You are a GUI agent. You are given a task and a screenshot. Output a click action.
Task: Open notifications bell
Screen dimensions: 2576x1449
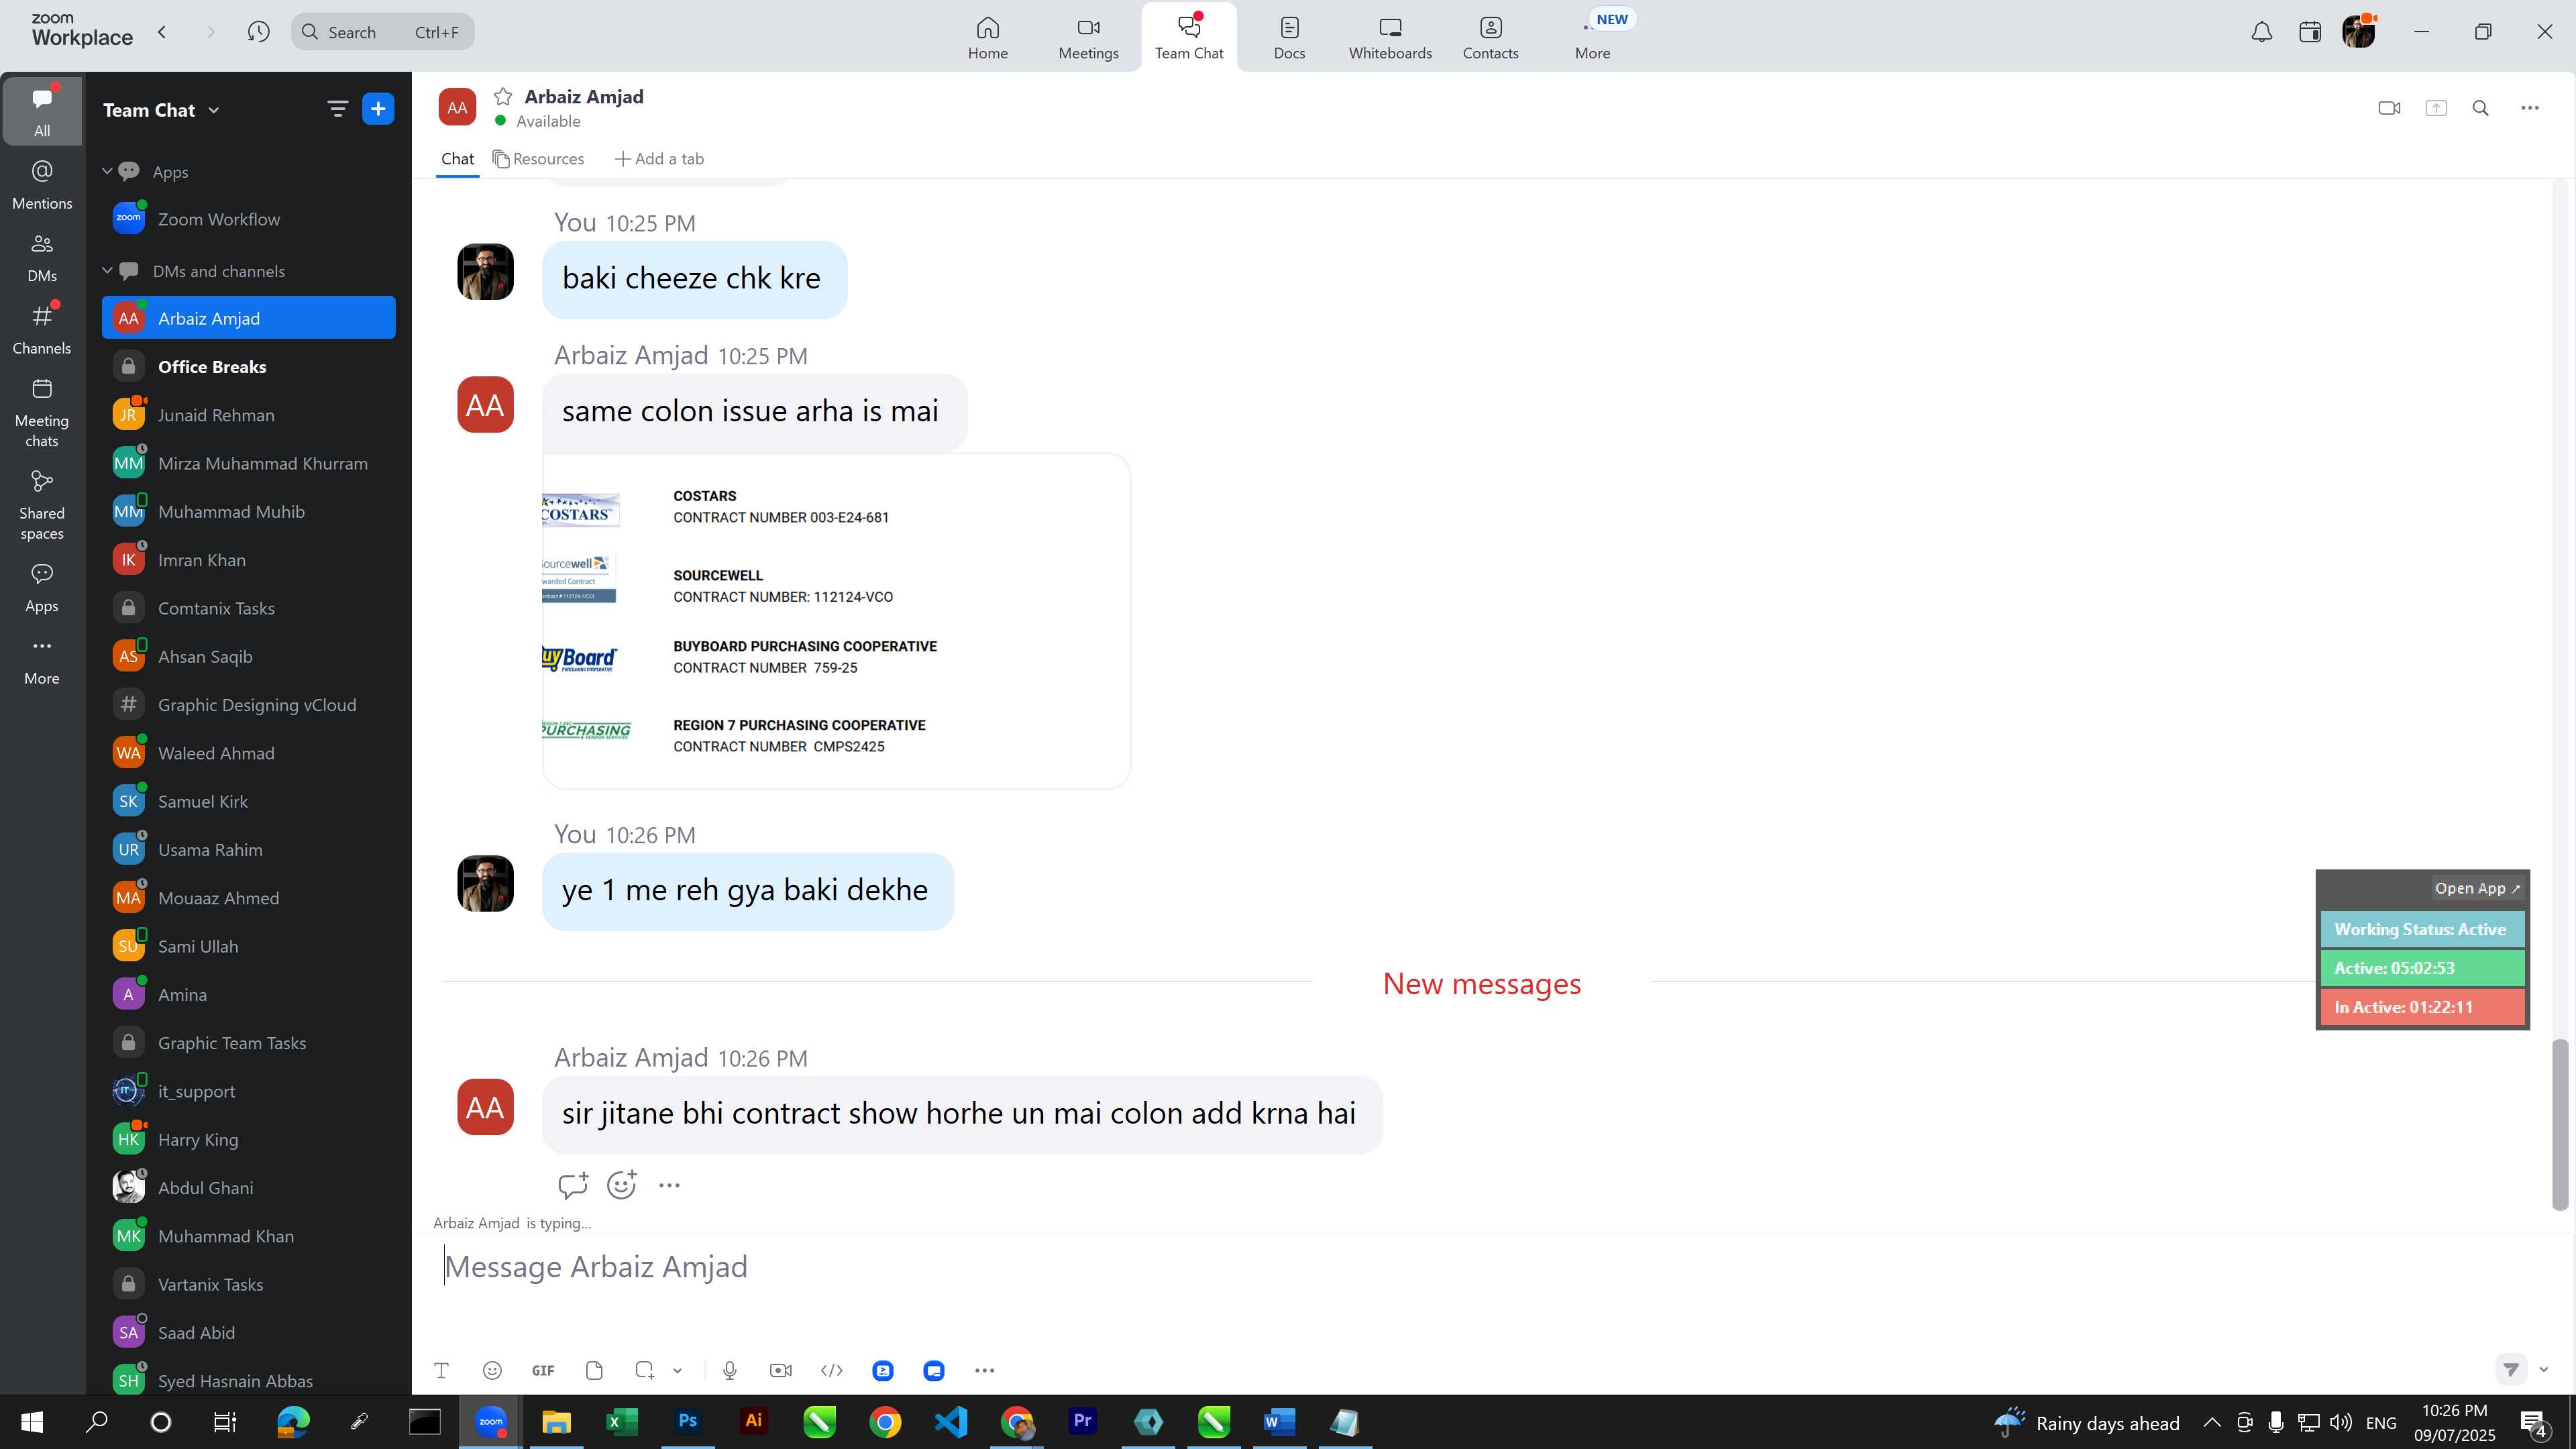pos(2262,32)
